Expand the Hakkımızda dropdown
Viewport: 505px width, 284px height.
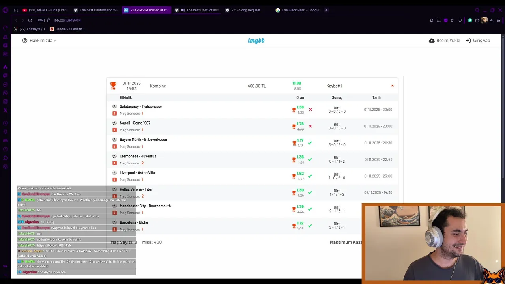tap(39, 41)
